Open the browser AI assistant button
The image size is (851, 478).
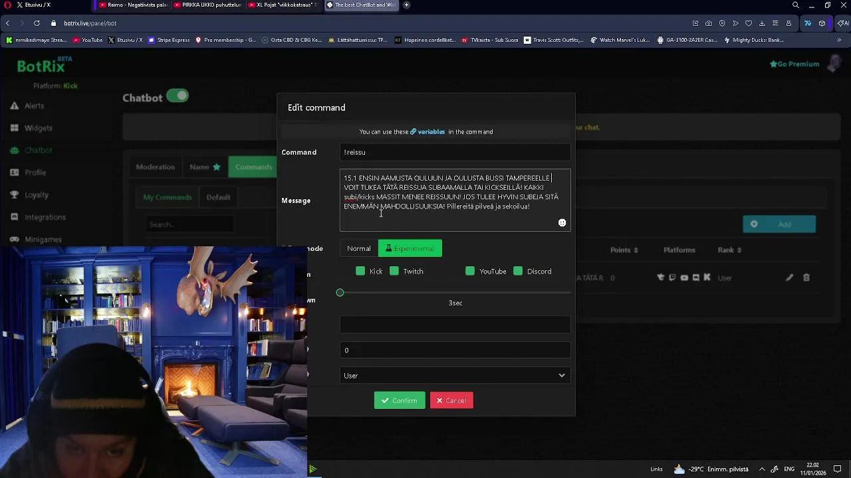point(843,23)
